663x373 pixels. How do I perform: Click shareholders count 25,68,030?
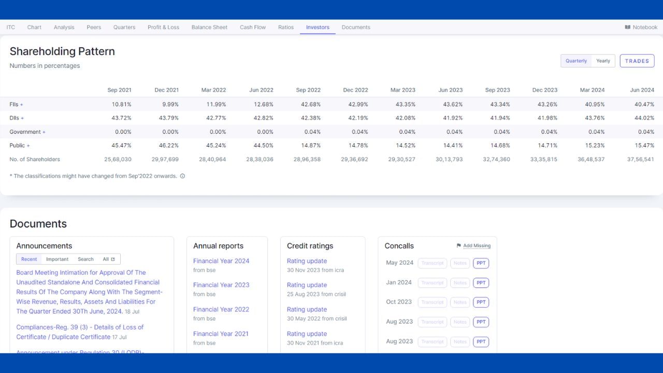coord(118,160)
